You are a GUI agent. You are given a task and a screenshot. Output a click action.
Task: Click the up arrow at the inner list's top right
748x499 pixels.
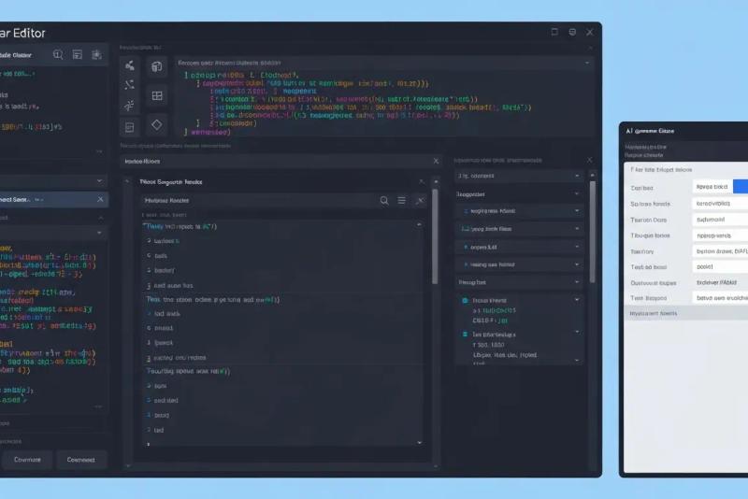[419, 224]
